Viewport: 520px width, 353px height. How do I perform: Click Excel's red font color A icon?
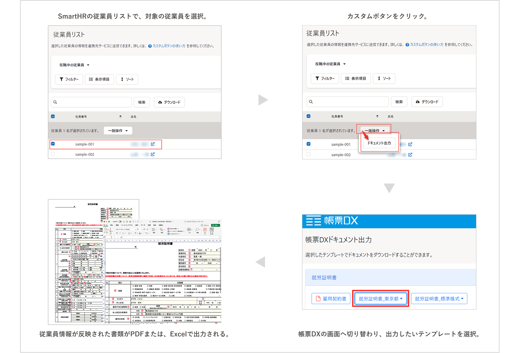(140, 233)
